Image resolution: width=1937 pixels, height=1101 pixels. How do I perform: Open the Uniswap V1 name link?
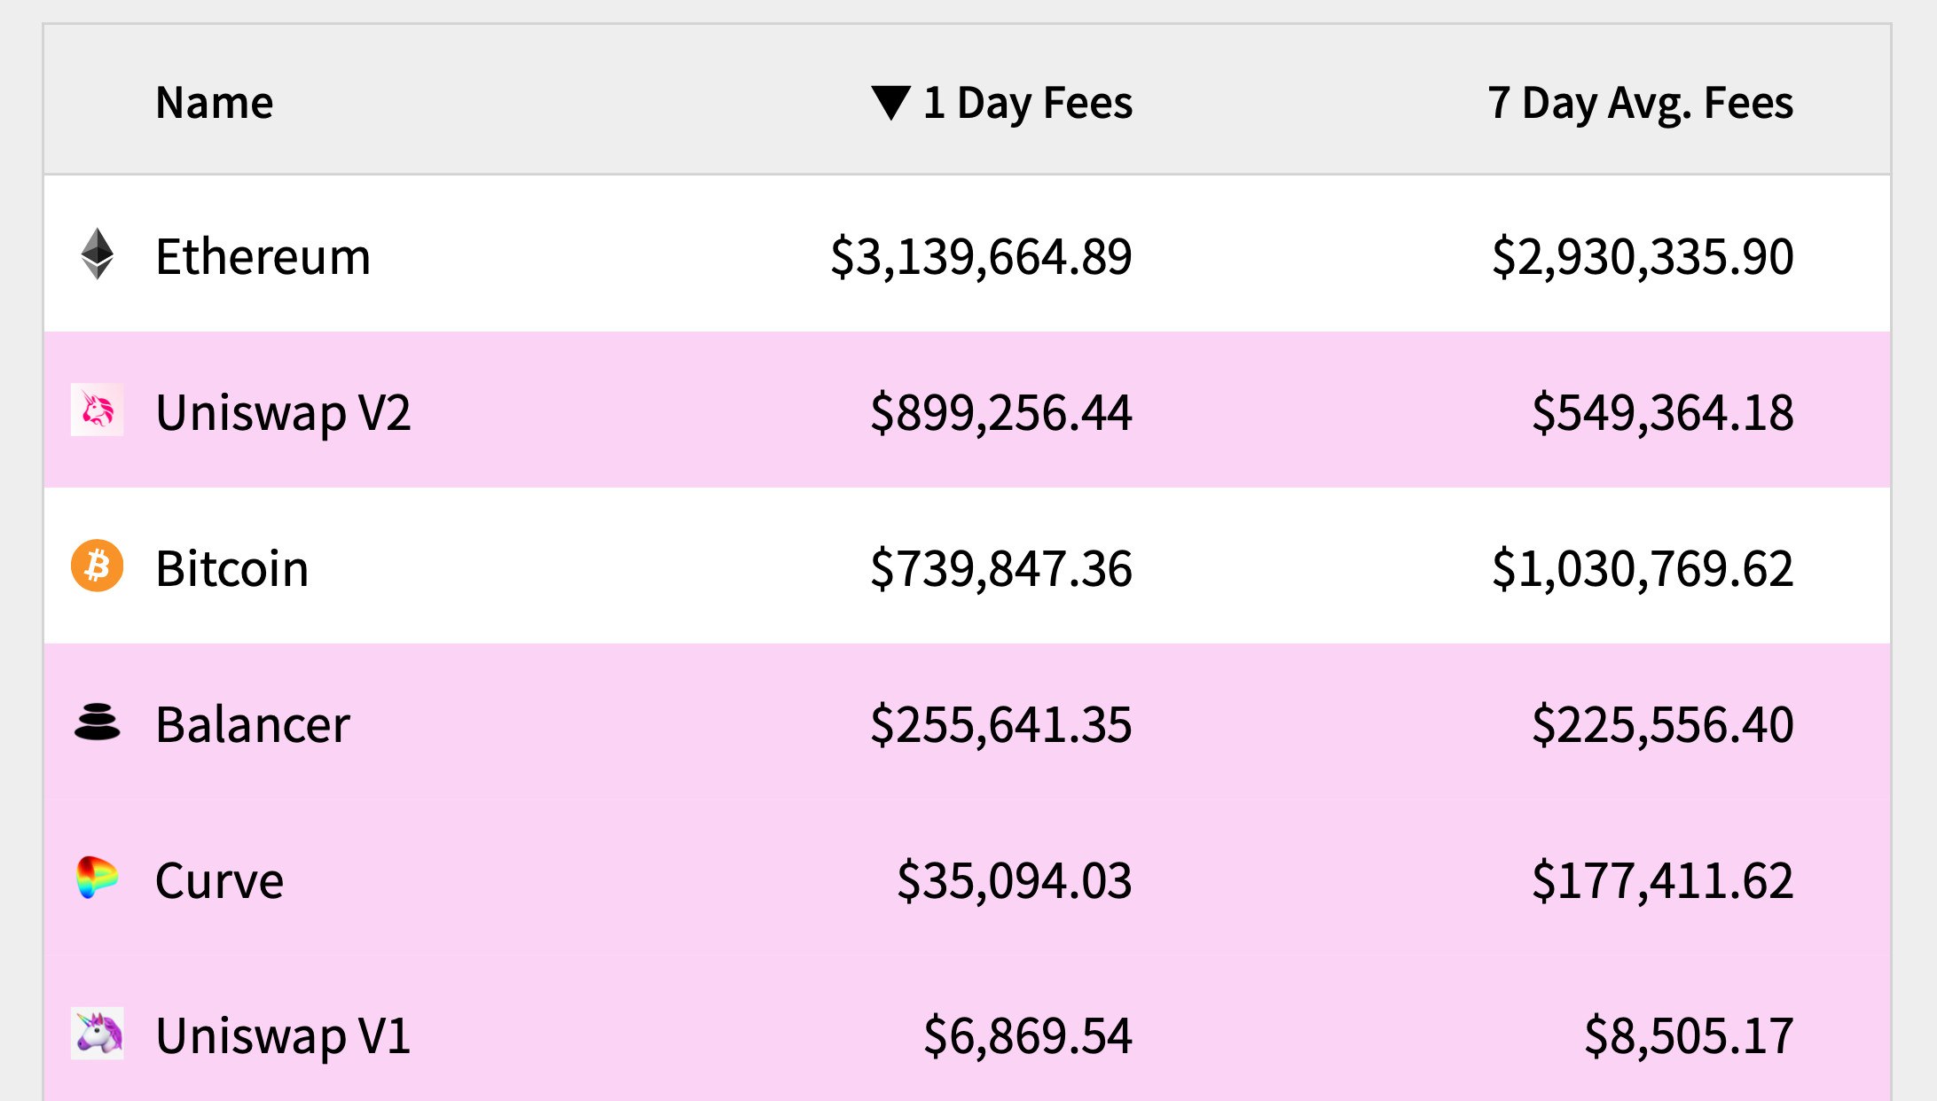click(x=284, y=1035)
